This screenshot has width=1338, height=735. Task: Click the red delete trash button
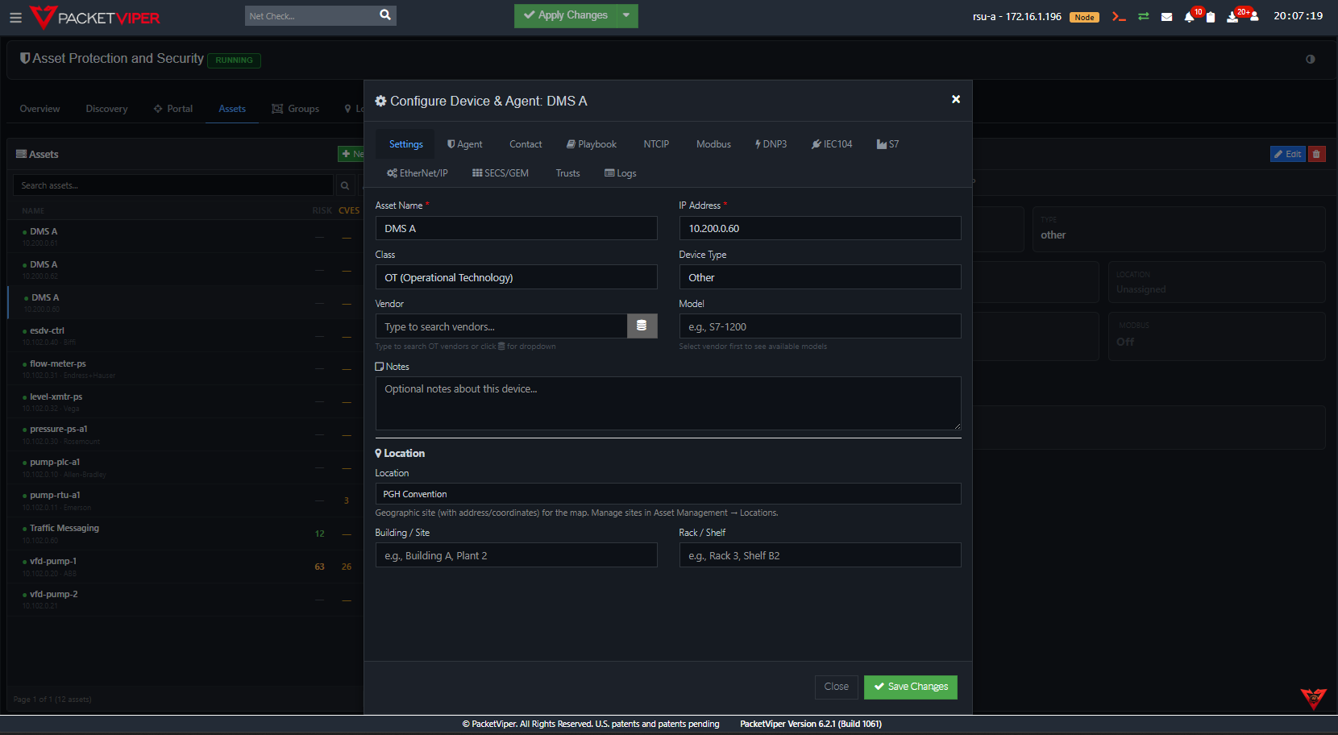tap(1316, 154)
